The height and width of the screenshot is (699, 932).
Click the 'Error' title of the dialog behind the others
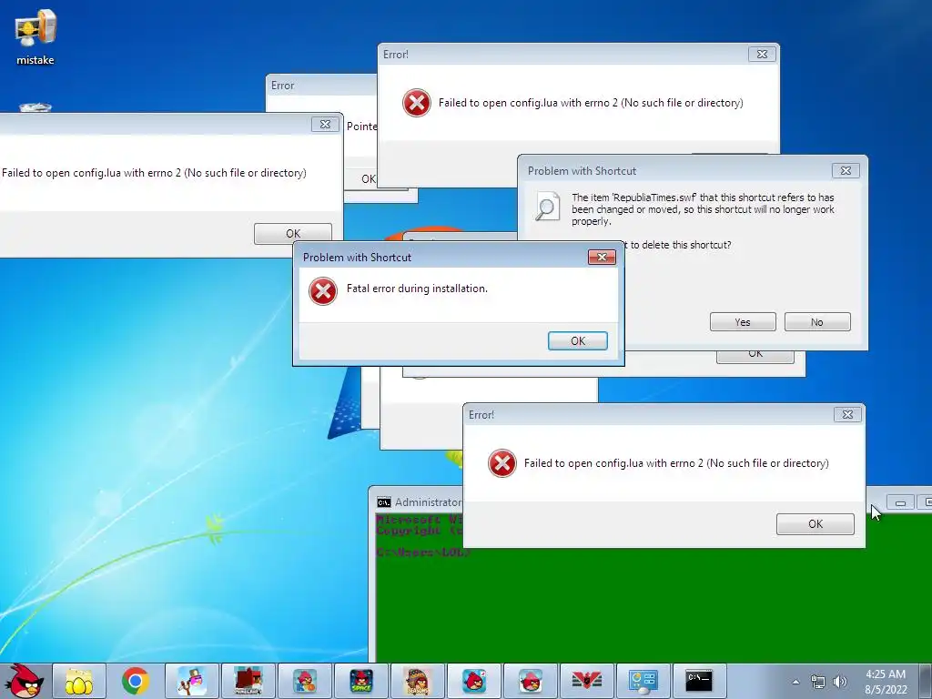[282, 86]
